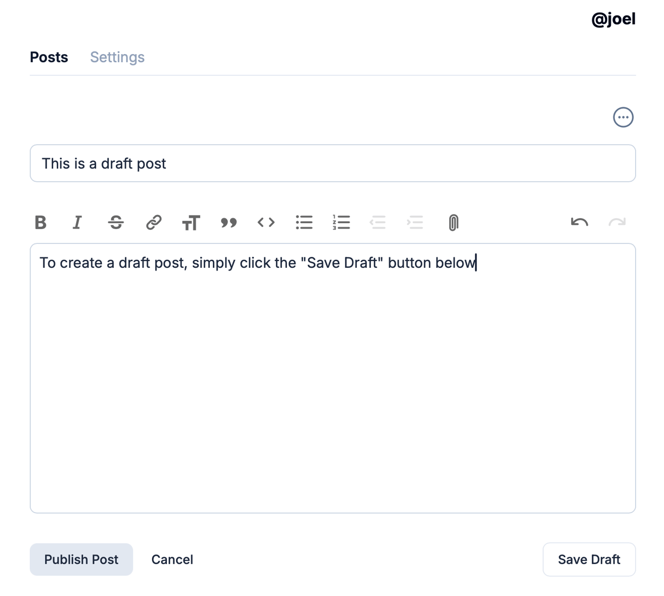Attach a file using the paperclip
Viewport: 664px width, 596px height.
click(x=453, y=223)
